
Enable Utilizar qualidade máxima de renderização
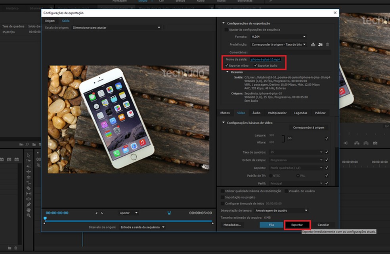(222, 191)
